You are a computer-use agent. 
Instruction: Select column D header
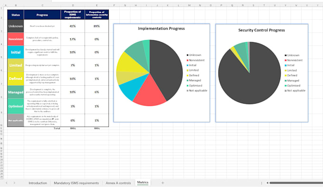(x=73, y=5)
